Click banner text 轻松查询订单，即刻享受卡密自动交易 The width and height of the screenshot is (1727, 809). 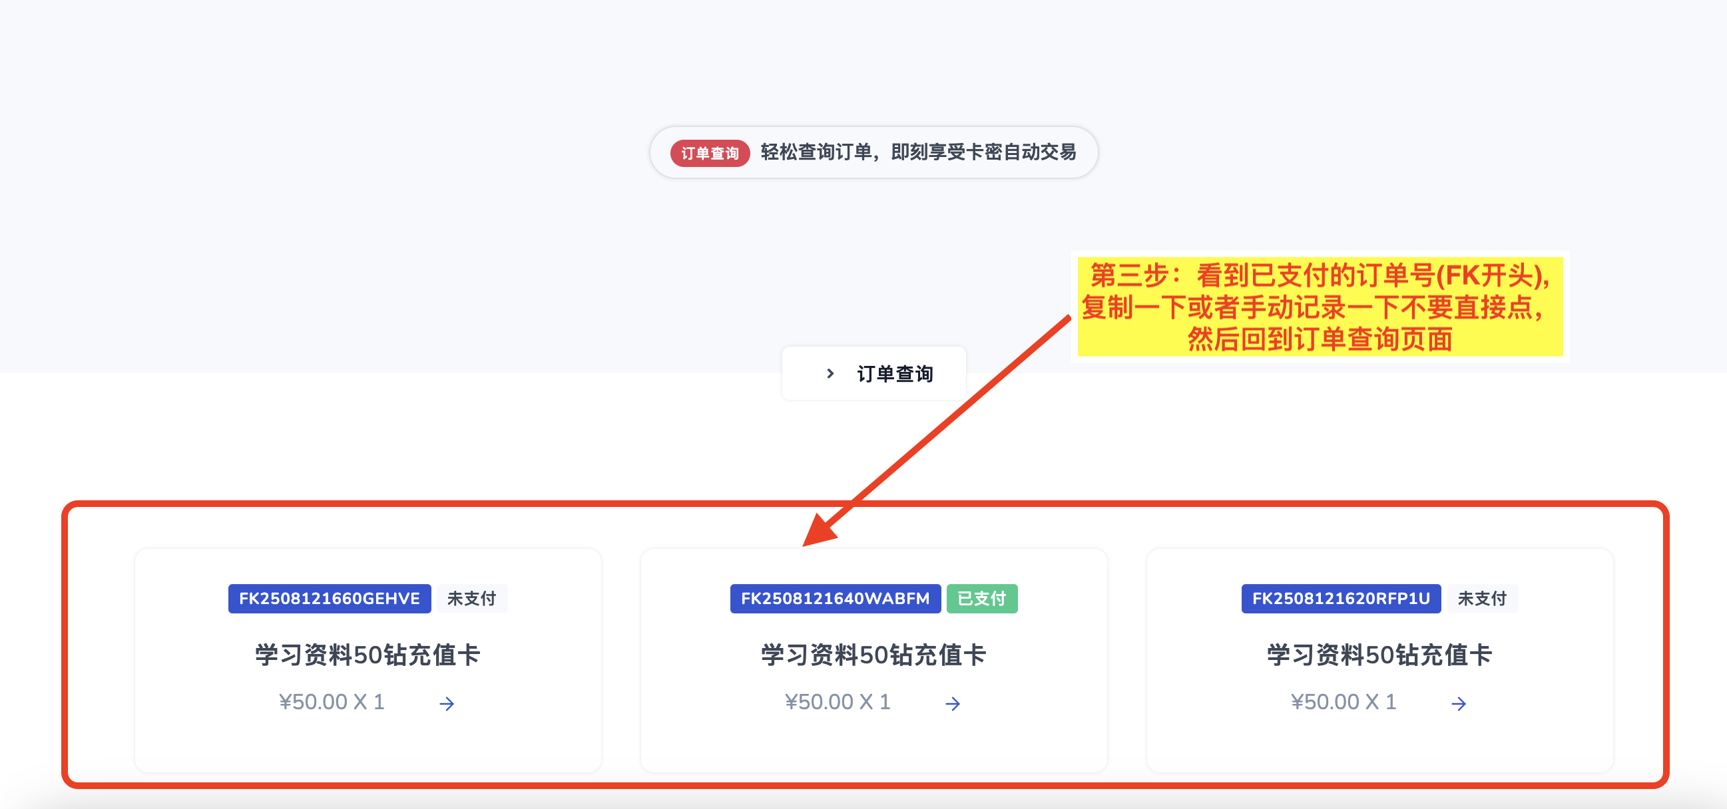coord(918,152)
